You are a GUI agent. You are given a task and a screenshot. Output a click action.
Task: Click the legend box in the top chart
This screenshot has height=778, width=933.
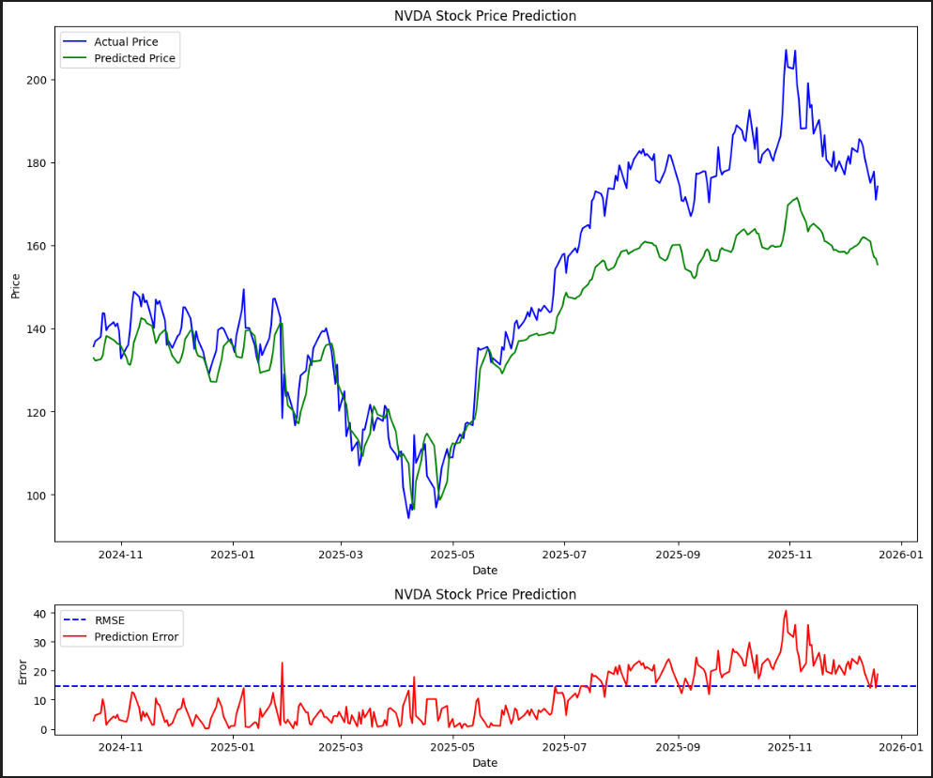(x=120, y=50)
